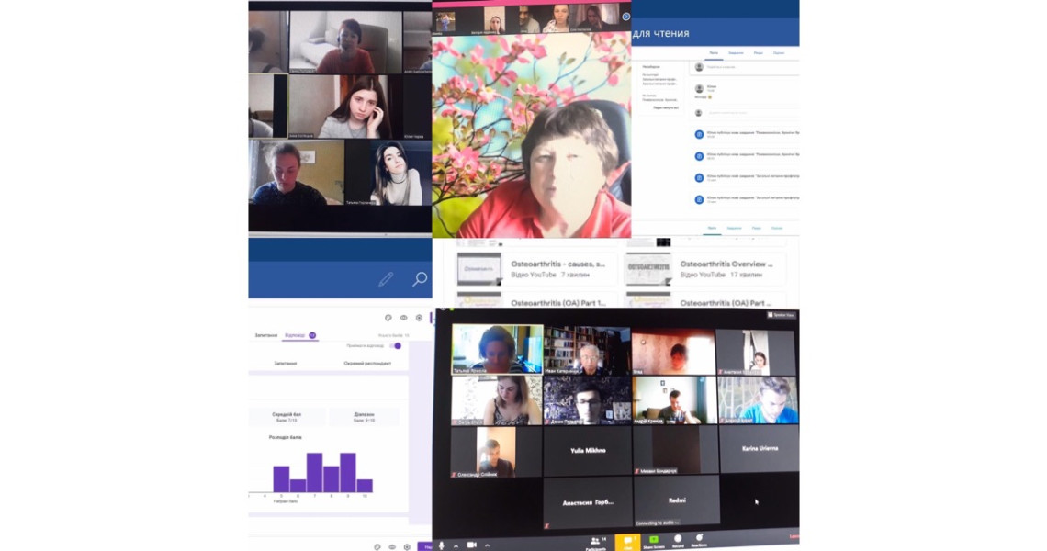1047x551 pixels.
Task: Open the palette icon in the lower Forms header
Action: point(377,547)
